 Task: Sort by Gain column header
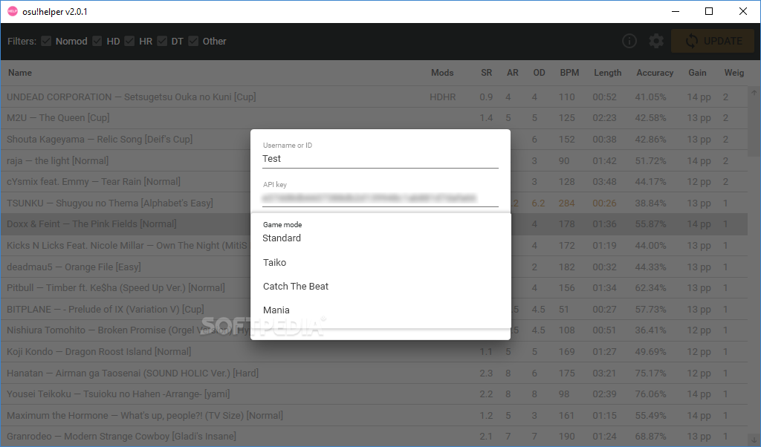[x=697, y=73]
